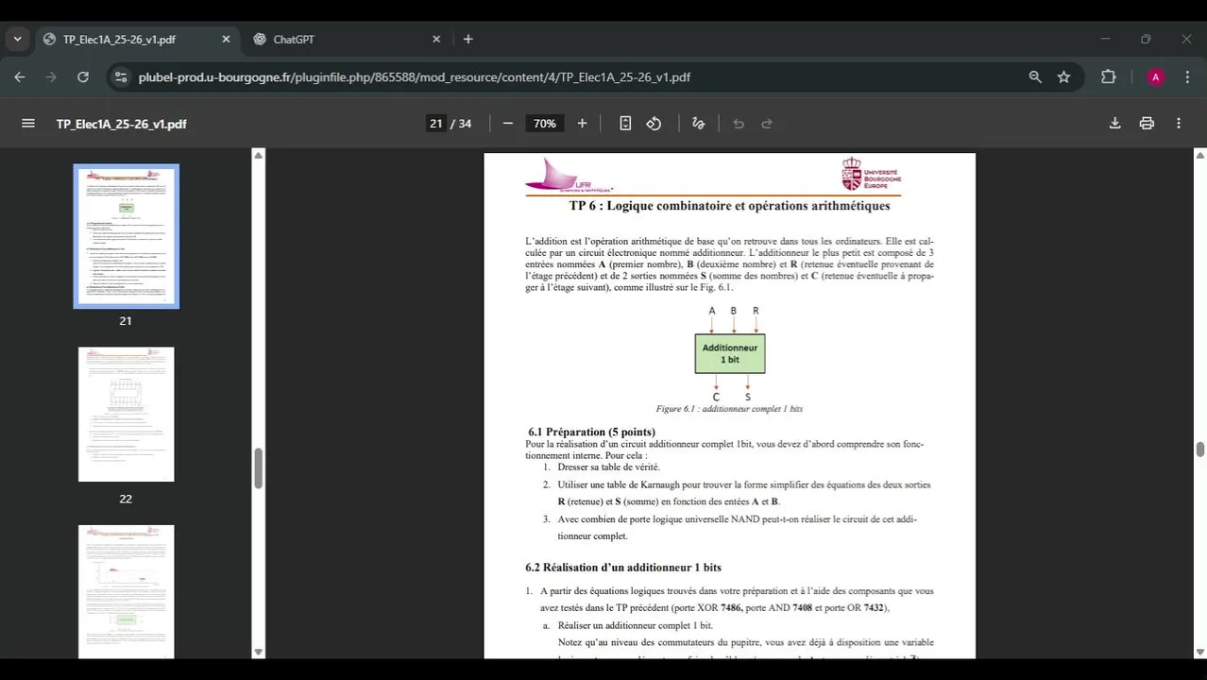The height and width of the screenshot is (680, 1207).
Task: Open PDF viewer more actions menu
Action: 1179,124
